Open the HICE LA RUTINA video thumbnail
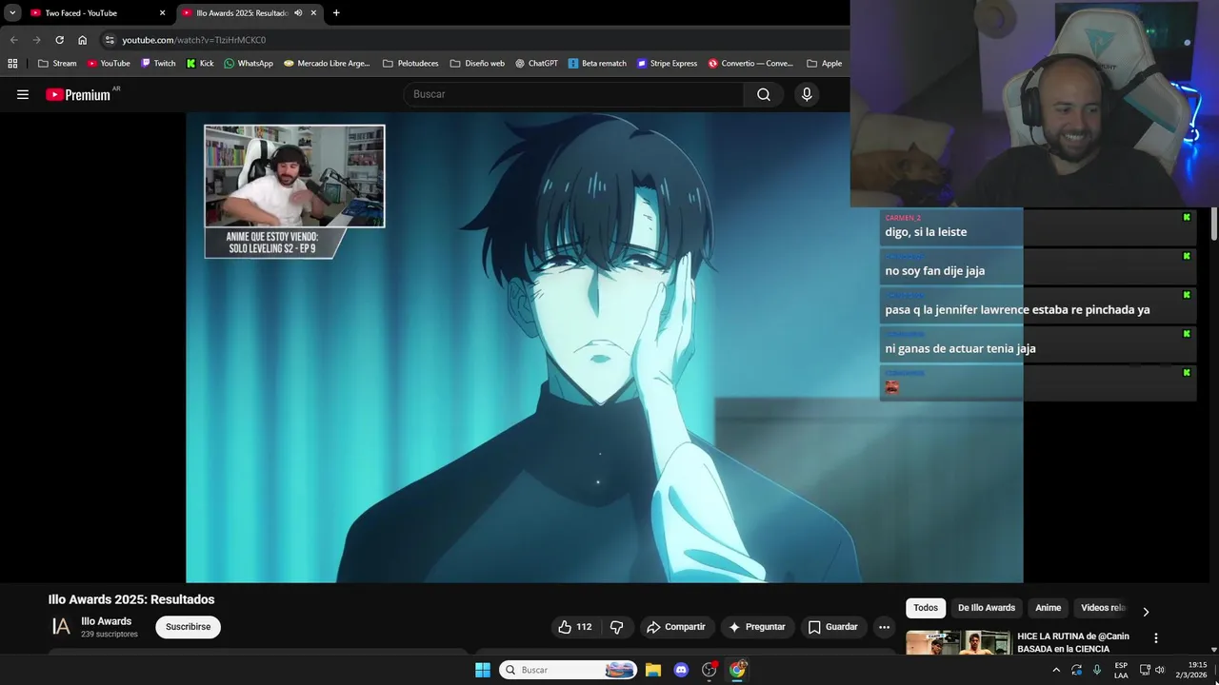Image resolution: width=1219 pixels, height=685 pixels. click(958, 643)
